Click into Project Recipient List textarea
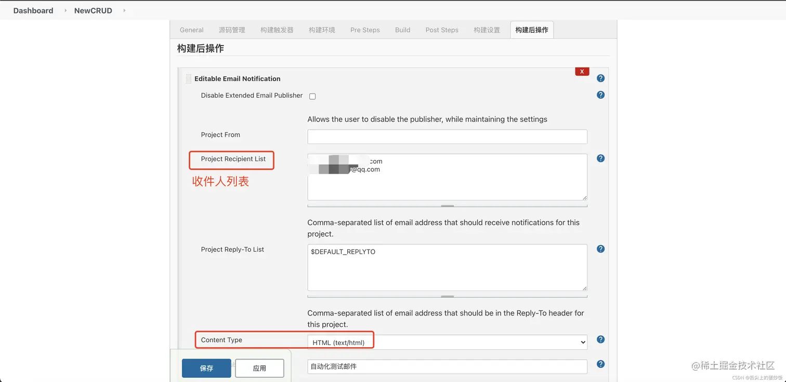 (x=447, y=177)
